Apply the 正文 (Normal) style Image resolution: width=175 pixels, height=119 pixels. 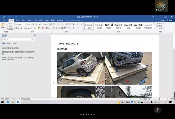[89, 26]
